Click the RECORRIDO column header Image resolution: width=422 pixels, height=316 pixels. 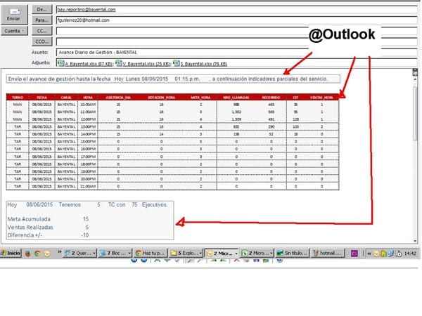coord(271,98)
